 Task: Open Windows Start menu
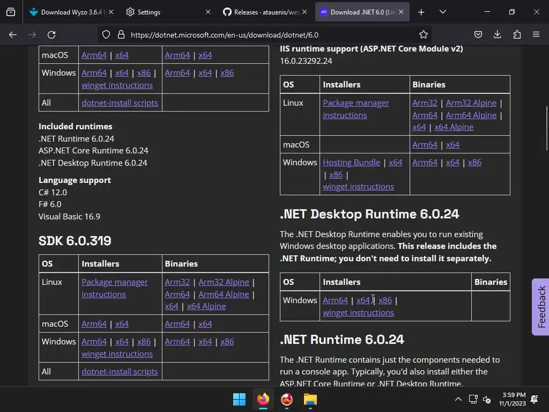[240, 399]
